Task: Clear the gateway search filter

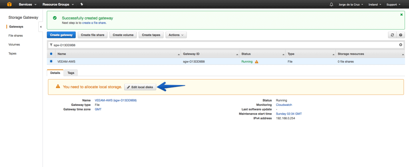Action: [401, 45]
